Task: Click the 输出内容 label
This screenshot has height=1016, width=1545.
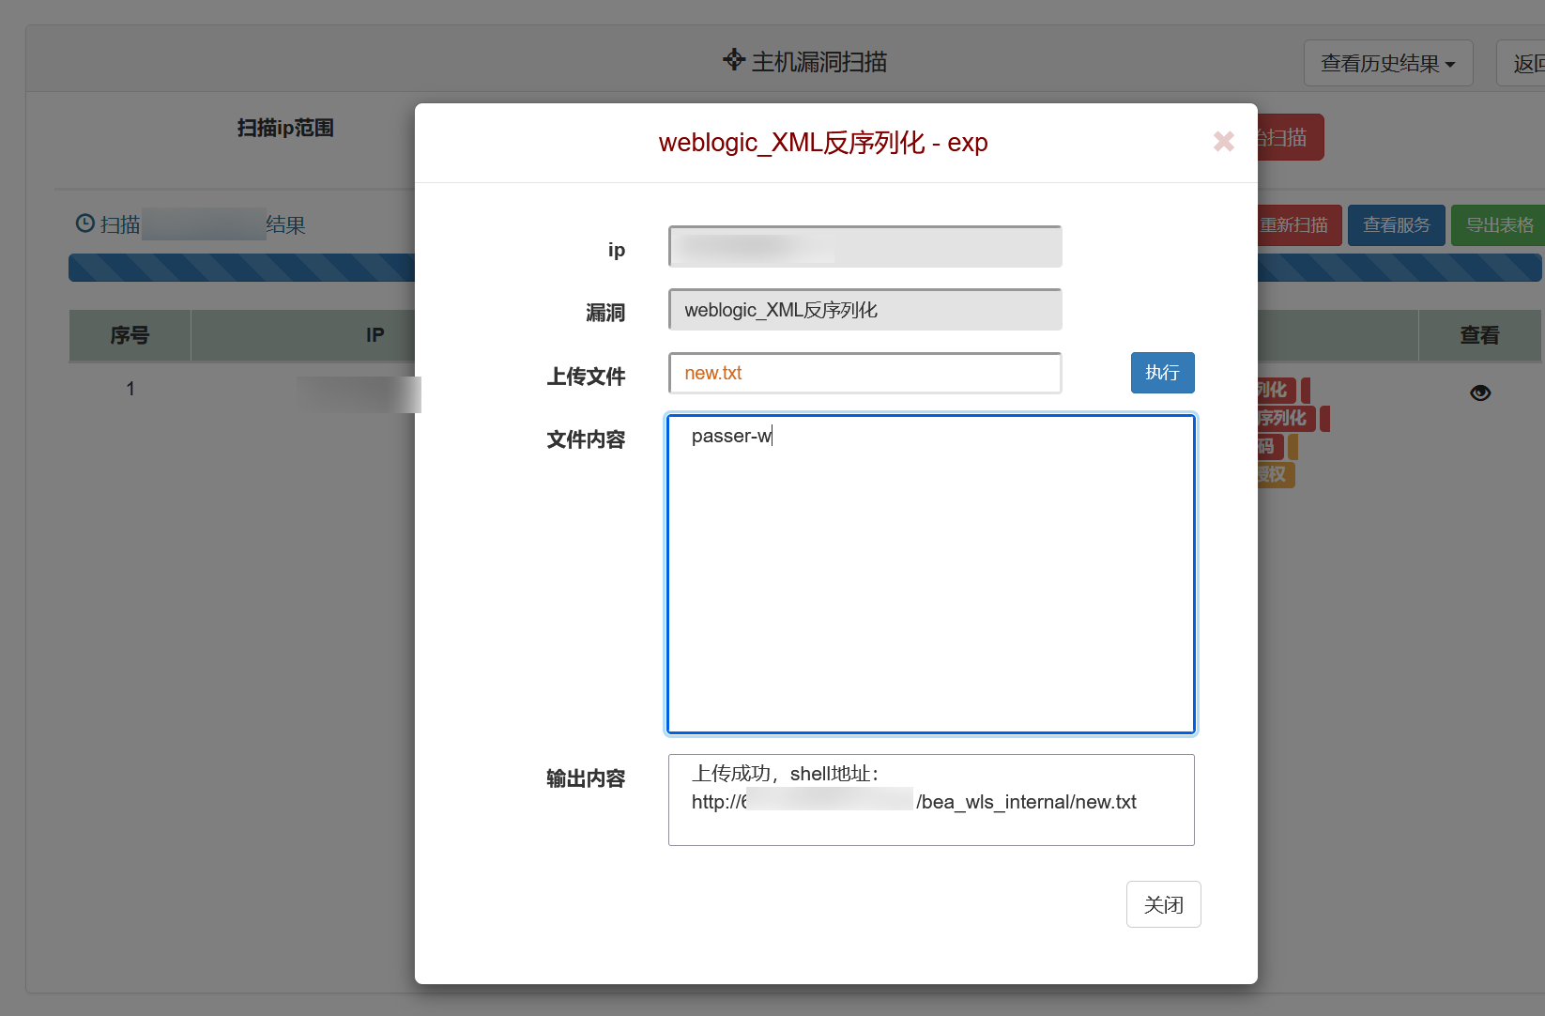Action: tap(586, 778)
